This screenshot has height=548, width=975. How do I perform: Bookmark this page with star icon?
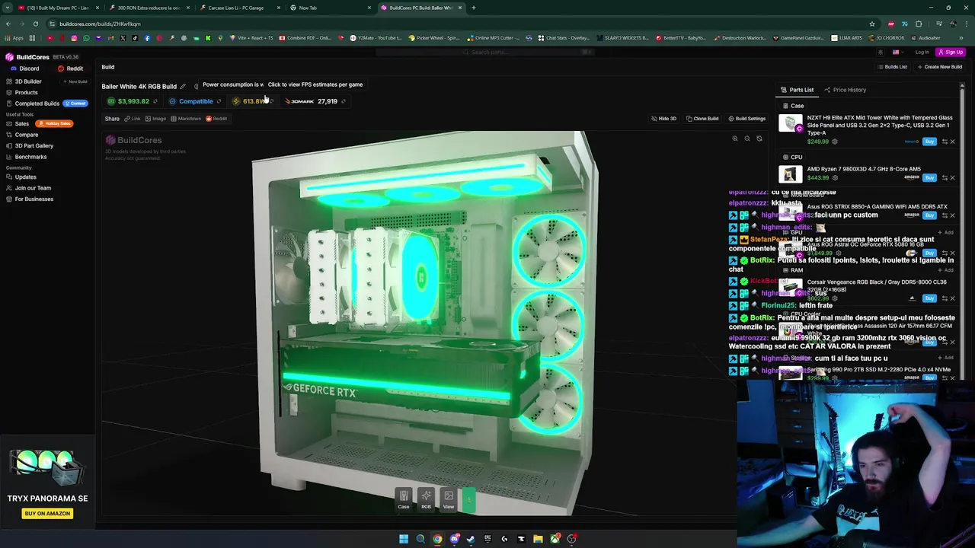pos(872,24)
